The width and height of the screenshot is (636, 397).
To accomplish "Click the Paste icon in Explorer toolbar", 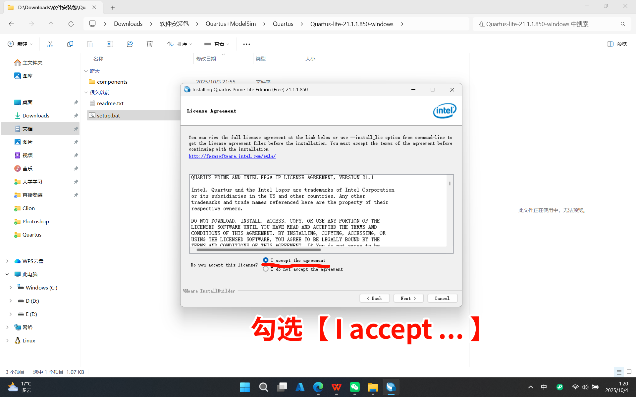I will 90,44.
